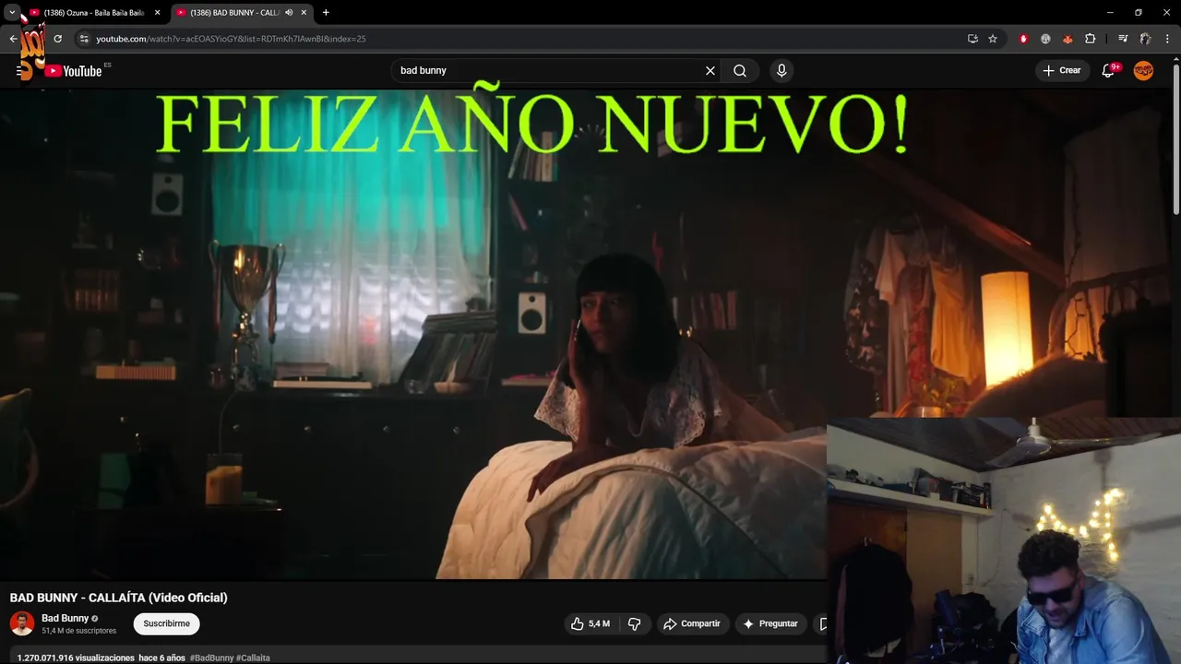Open the media controls music icon
This screenshot has width=1181, height=664.
coord(1123,39)
